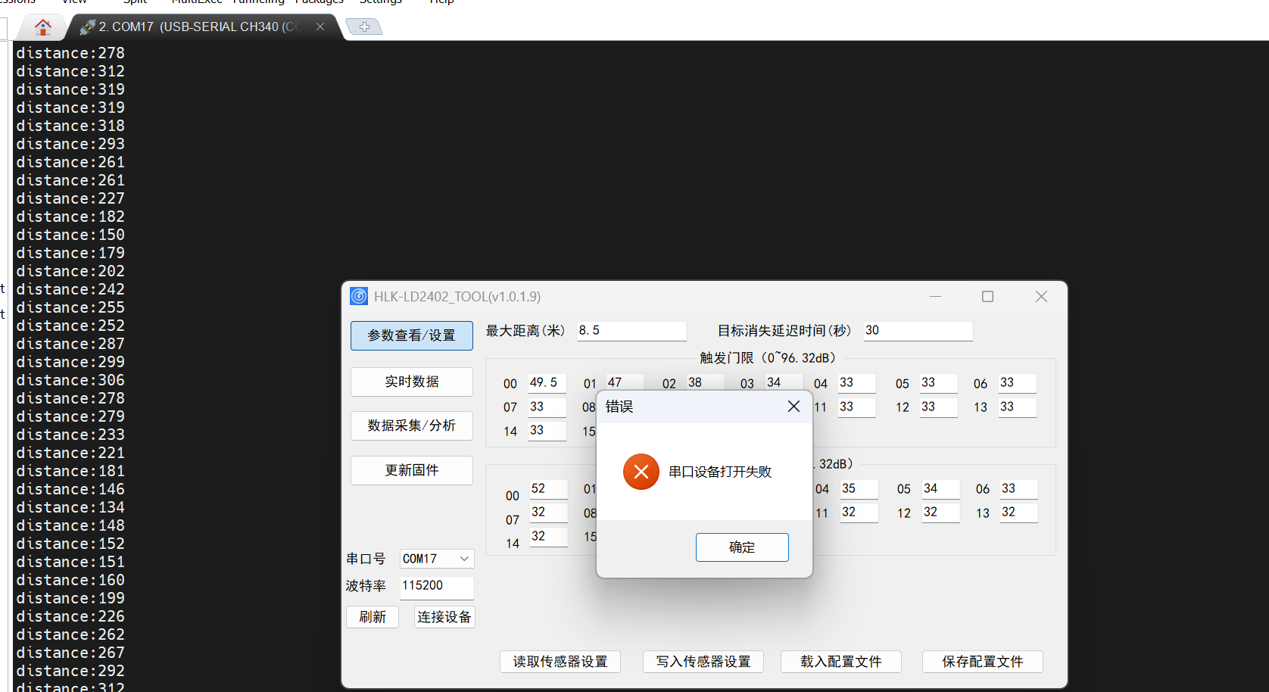Select the 参数查看/设置 tab button
The image size is (1269, 692).
point(412,335)
